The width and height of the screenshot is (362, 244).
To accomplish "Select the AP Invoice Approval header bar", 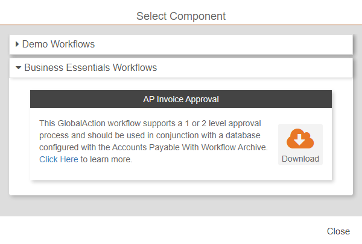I will click(x=181, y=99).
